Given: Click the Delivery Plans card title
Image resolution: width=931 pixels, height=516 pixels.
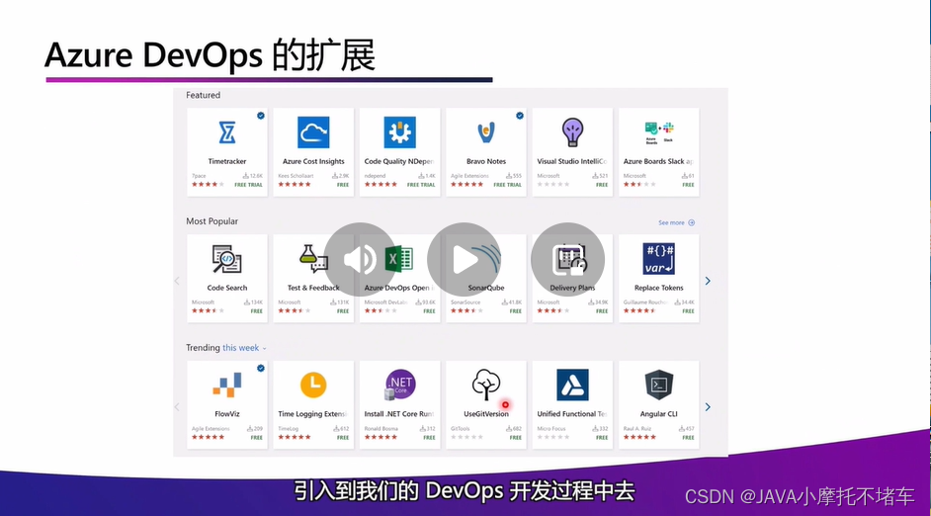Looking at the screenshot, I should (572, 288).
